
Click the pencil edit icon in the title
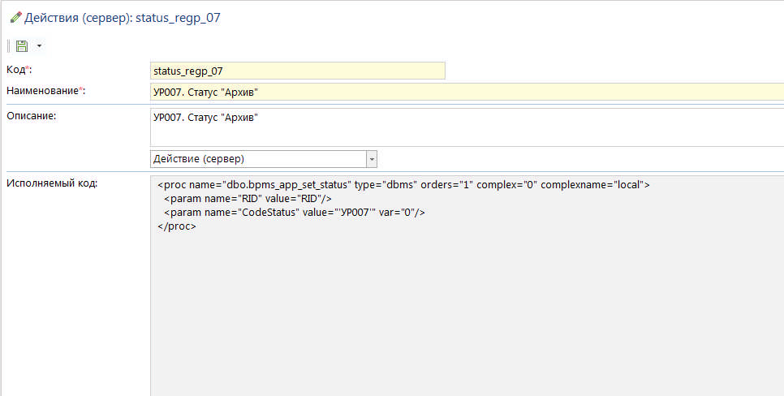[x=15, y=17]
